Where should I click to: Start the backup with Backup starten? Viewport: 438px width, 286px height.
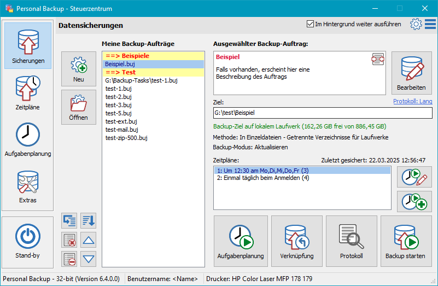(406, 241)
